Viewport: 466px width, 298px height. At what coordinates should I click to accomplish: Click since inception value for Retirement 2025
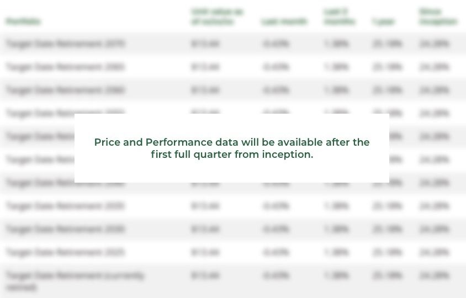[x=434, y=252]
